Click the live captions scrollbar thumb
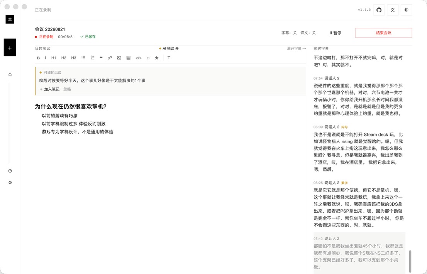 click(410, 261)
